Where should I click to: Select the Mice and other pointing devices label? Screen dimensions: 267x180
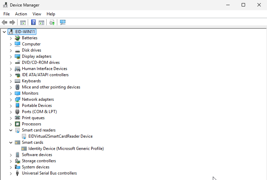(51, 87)
